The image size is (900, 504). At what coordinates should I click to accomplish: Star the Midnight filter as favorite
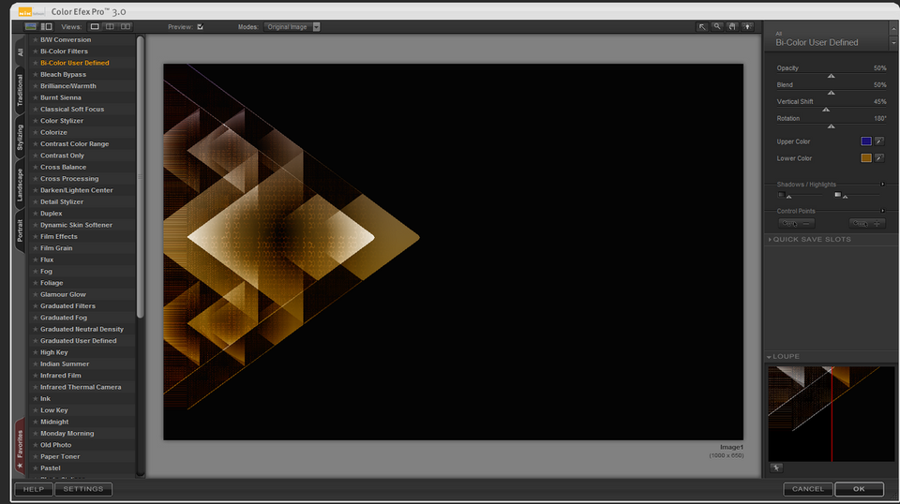[35, 422]
